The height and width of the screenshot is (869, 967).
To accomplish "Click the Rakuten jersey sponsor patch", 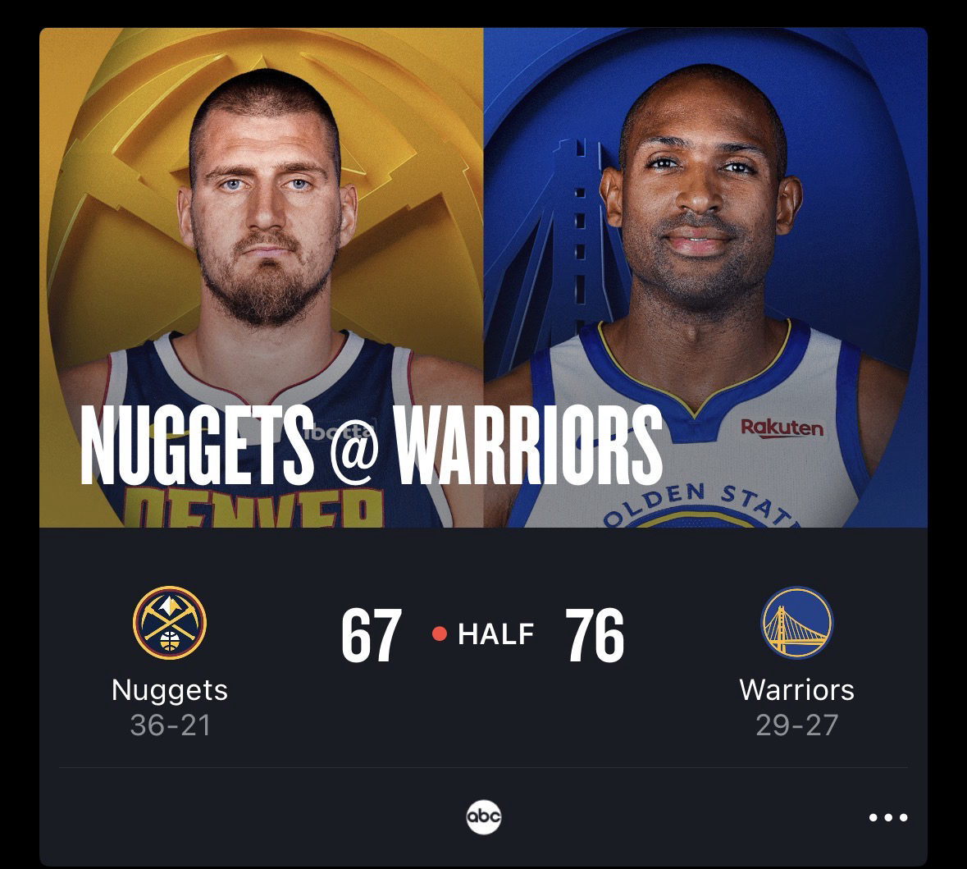I will (782, 428).
